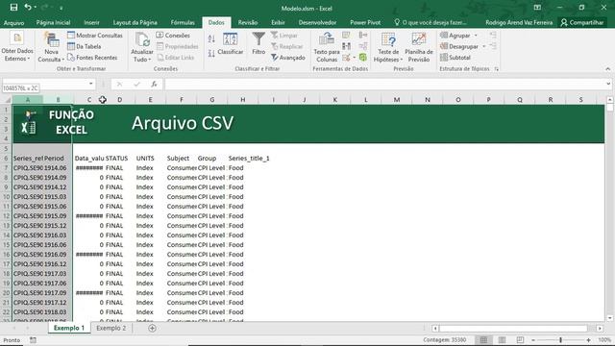Open Teste de Hipóteses tools
The height and width of the screenshot is (346, 615).
(x=388, y=47)
